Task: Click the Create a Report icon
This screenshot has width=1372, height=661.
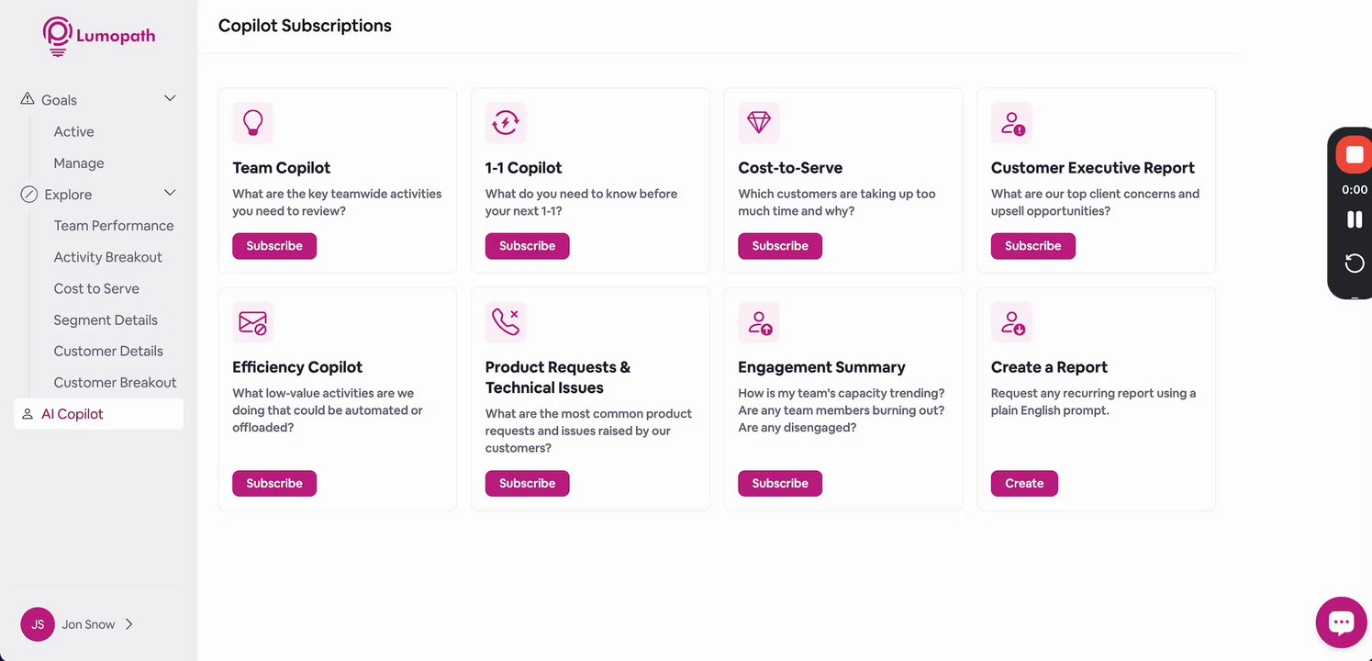Action: [x=1011, y=322]
